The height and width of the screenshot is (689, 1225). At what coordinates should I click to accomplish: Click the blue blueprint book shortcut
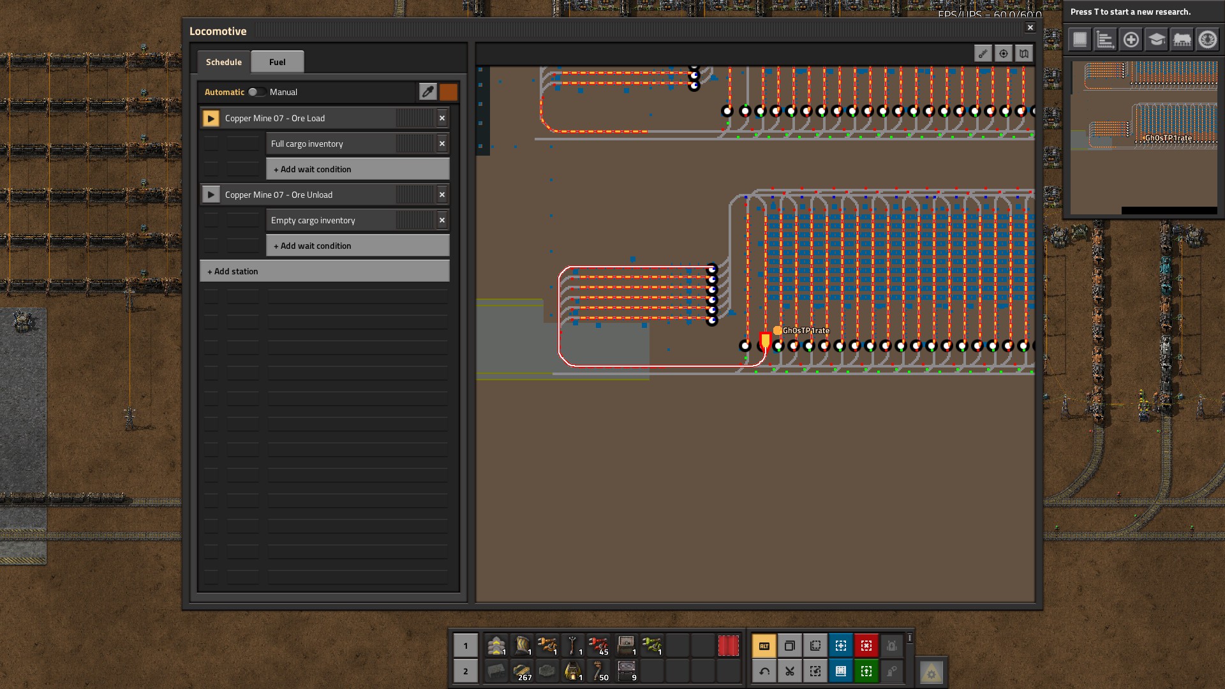coord(841,671)
